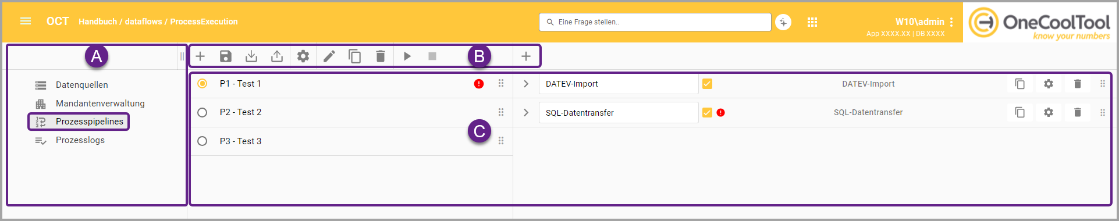This screenshot has width=1119, height=221.
Task: Click SQL-Datentransfer step type label
Action: click(868, 112)
